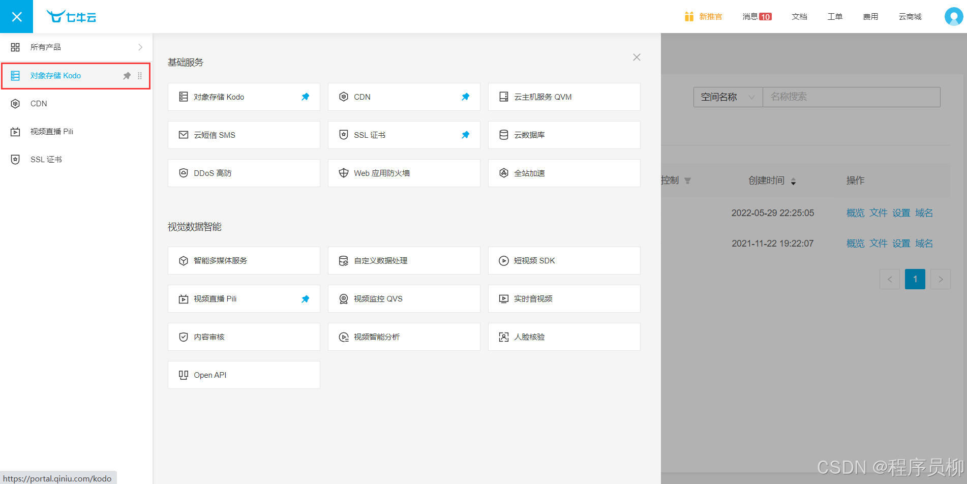This screenshot has height=484, width=967.
Task: Click the 视频智能分析 icon
Action: [x=344, y=337]
